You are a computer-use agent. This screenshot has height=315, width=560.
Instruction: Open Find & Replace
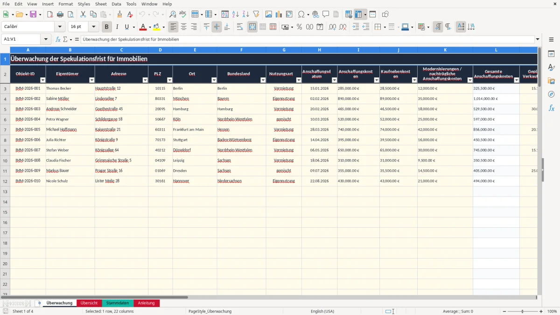tap(173, 14)
